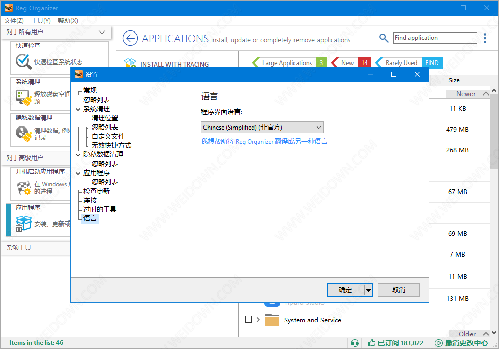499x349 pixels.
Task: Open the 帮助(X) menu
Action: click(68, 21)
